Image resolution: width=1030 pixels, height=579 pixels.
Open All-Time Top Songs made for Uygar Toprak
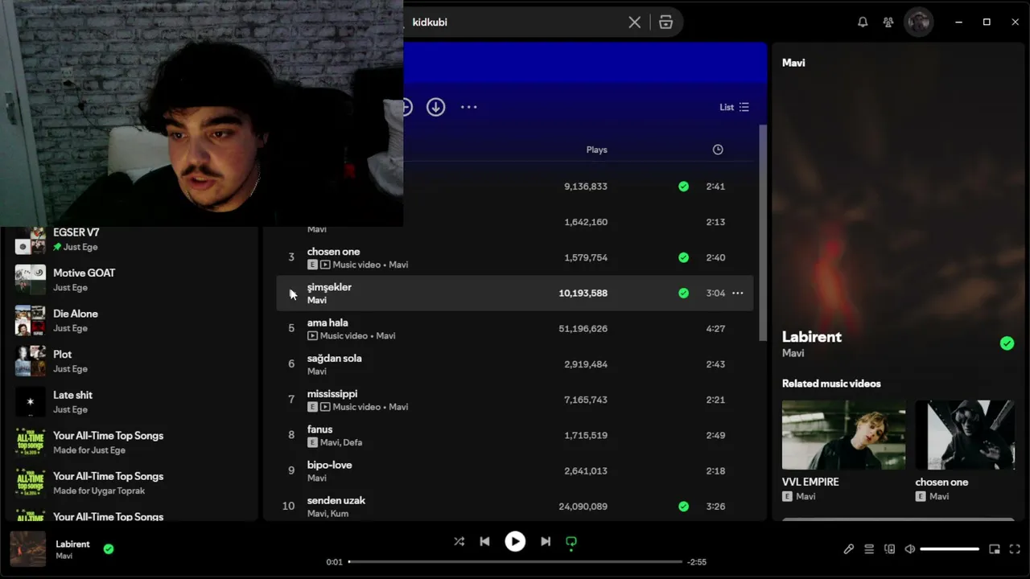coord(130,482)
